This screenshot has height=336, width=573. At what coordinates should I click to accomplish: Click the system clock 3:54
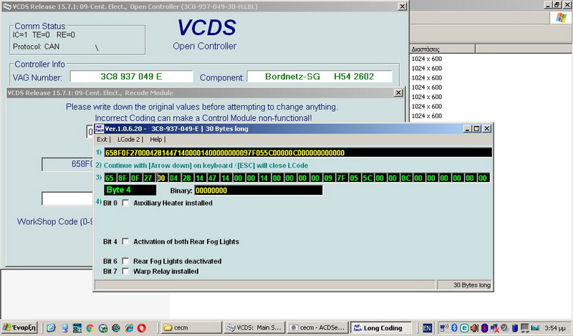click(x=555, y=328)
